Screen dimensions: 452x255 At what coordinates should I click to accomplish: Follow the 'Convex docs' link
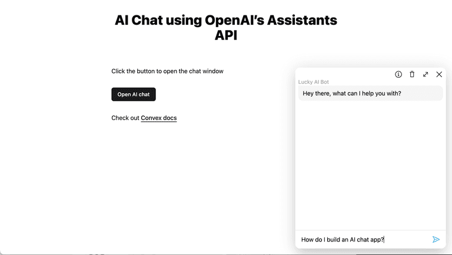[x=159, y=118]
